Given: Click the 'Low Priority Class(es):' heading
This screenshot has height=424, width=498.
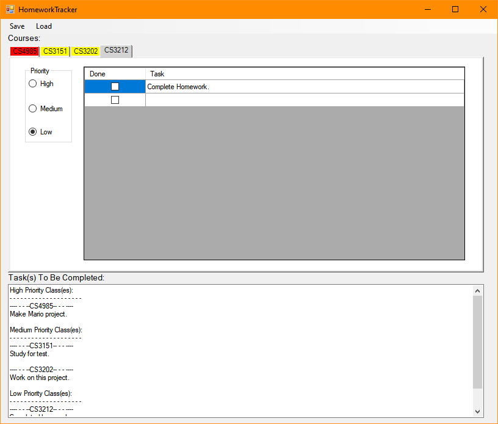Looking at the screenshot, I should click(41, 393).
